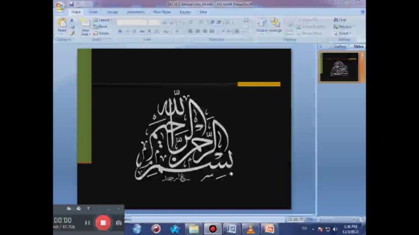Zoom out with the minus button
Screen dimensions: 419x235
pos(318,220)
